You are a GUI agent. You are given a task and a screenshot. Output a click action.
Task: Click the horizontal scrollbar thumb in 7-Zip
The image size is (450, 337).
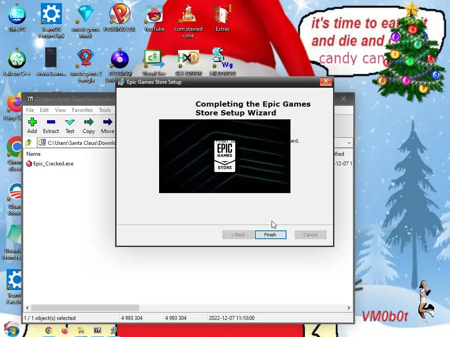click(85, 308)
